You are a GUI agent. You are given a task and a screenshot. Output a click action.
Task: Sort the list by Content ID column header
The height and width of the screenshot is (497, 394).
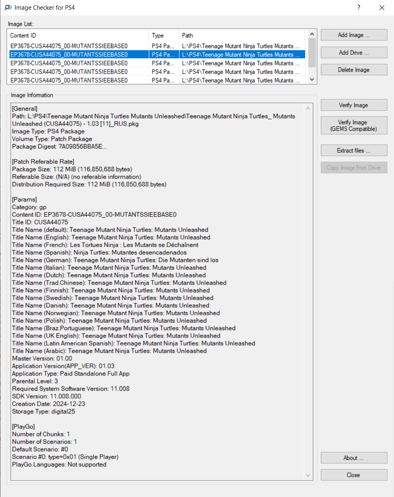78,36
